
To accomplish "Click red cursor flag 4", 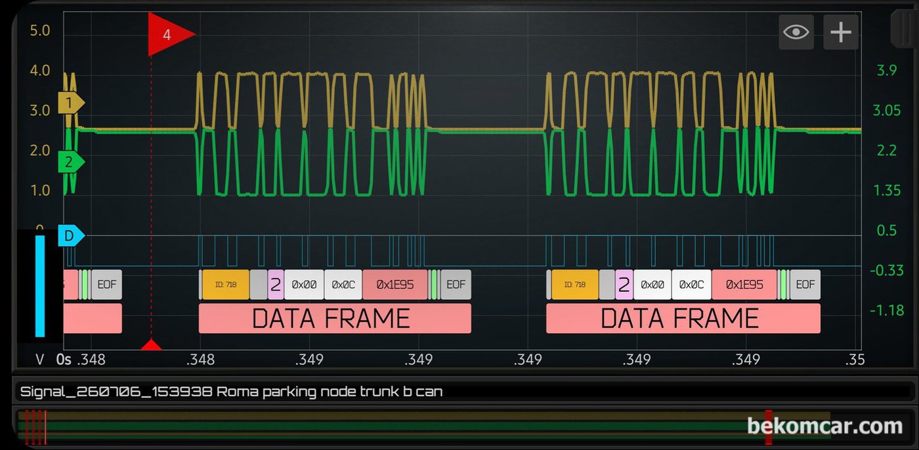I will (169, 34).
